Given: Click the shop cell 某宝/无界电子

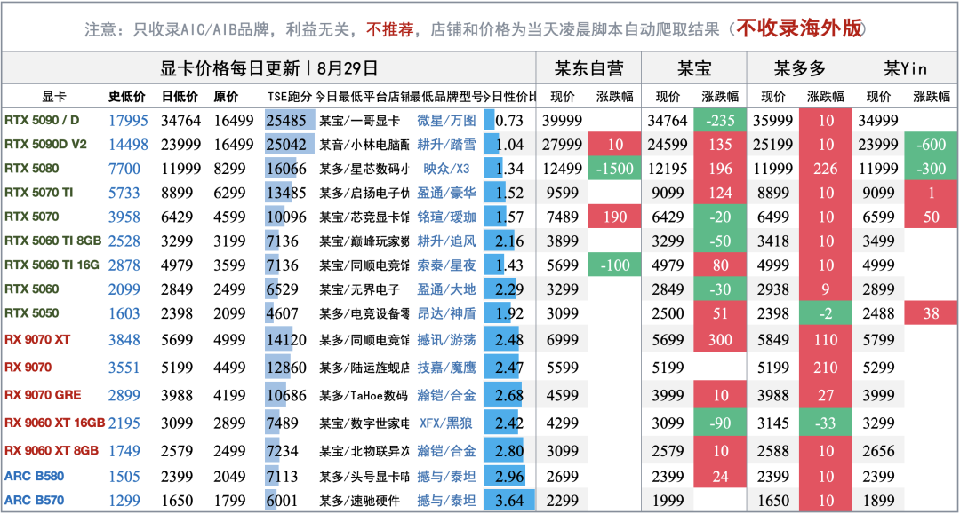Looking at the screenshot, I should pyautogui.click(x=359, y=289).
